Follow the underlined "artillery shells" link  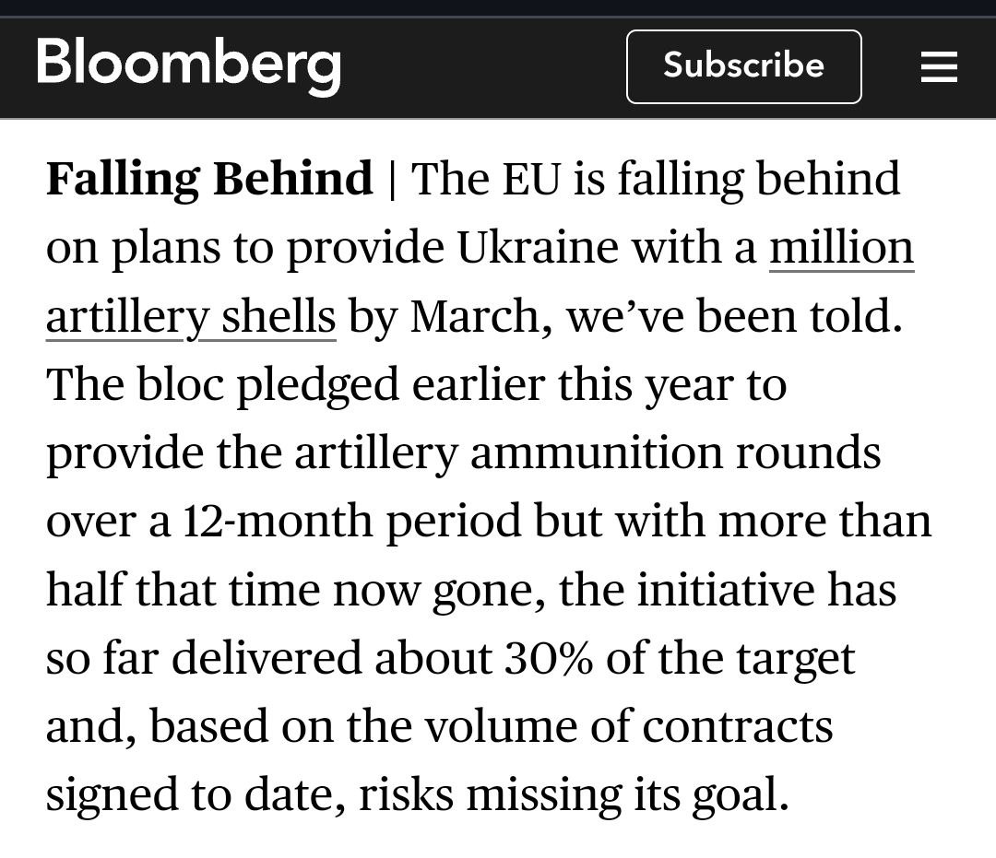click(x=191, y=316)
